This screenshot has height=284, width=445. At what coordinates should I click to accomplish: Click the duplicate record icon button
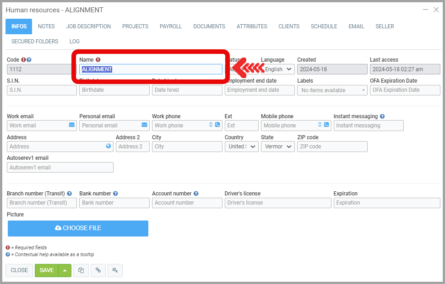pos(81,270)
